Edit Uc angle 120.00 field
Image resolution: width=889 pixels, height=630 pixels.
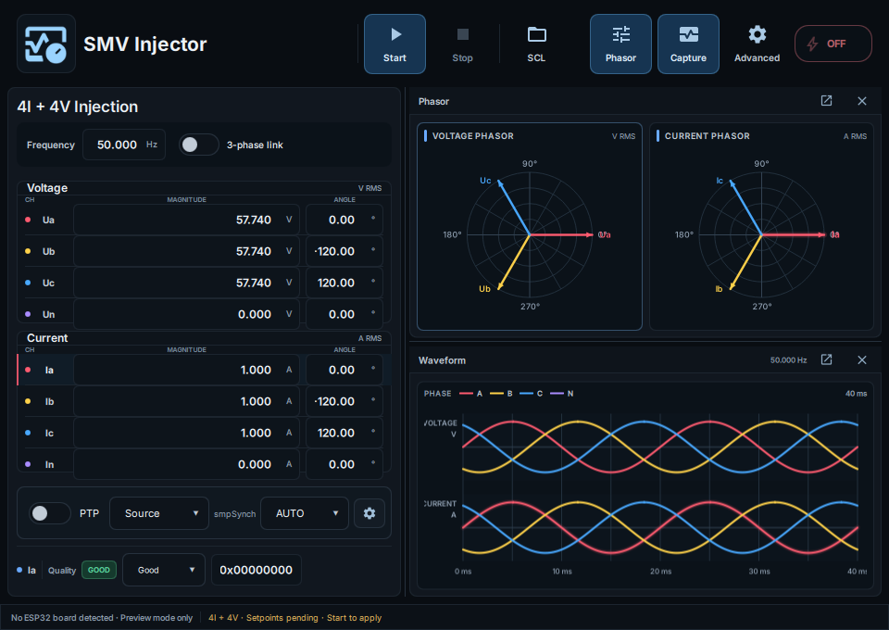click(344, 283)
